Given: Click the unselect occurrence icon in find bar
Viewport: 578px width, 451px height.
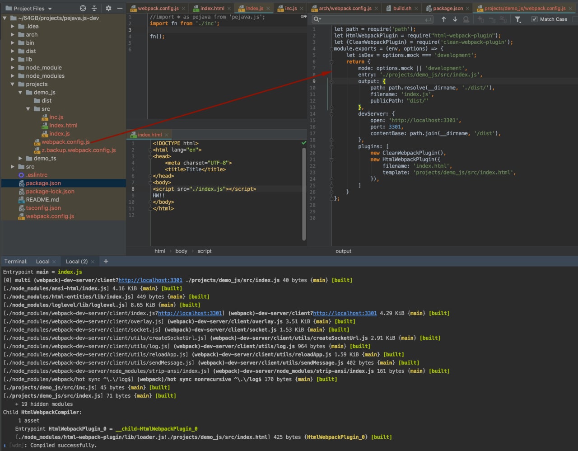Looking at the screenshot, I should [x=492, y=19].
